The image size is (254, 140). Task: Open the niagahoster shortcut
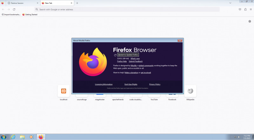pos(100,97)
